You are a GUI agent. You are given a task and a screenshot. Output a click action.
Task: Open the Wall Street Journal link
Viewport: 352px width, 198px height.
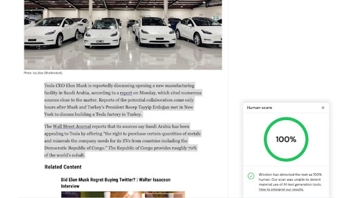point(72,127)
